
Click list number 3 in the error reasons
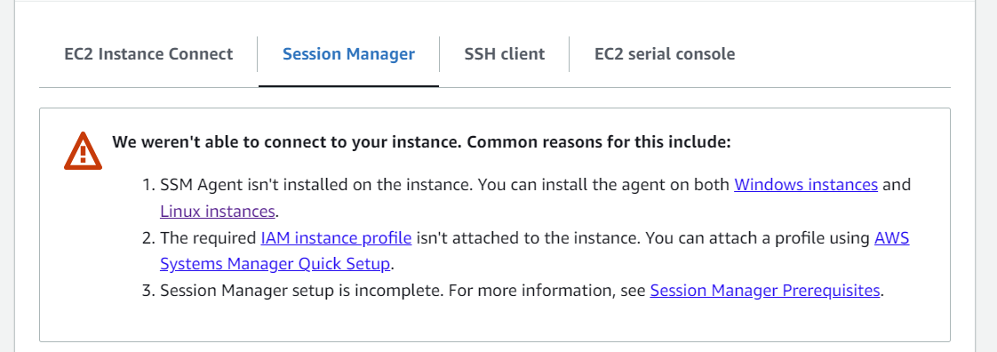pos(148,291)
